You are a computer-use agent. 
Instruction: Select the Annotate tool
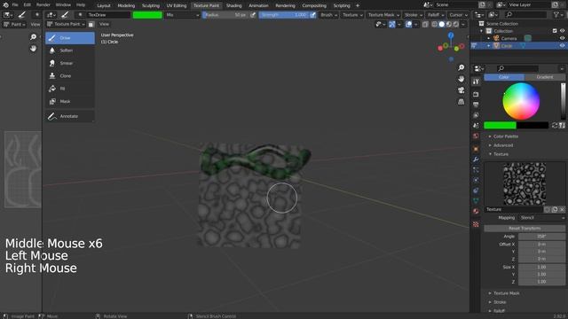(x=70, y=116)
